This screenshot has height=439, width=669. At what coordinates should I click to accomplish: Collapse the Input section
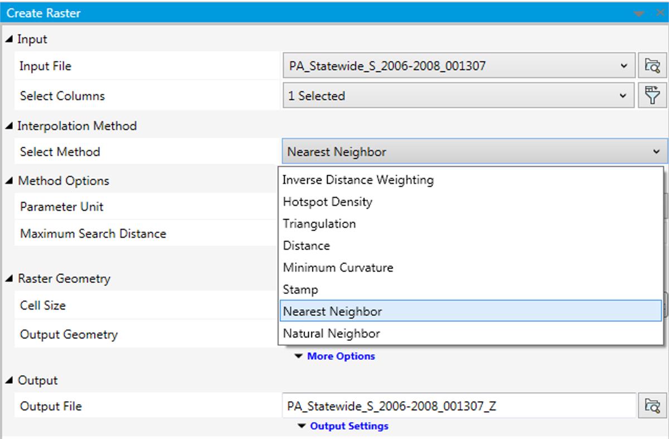(x=9, y=40)
